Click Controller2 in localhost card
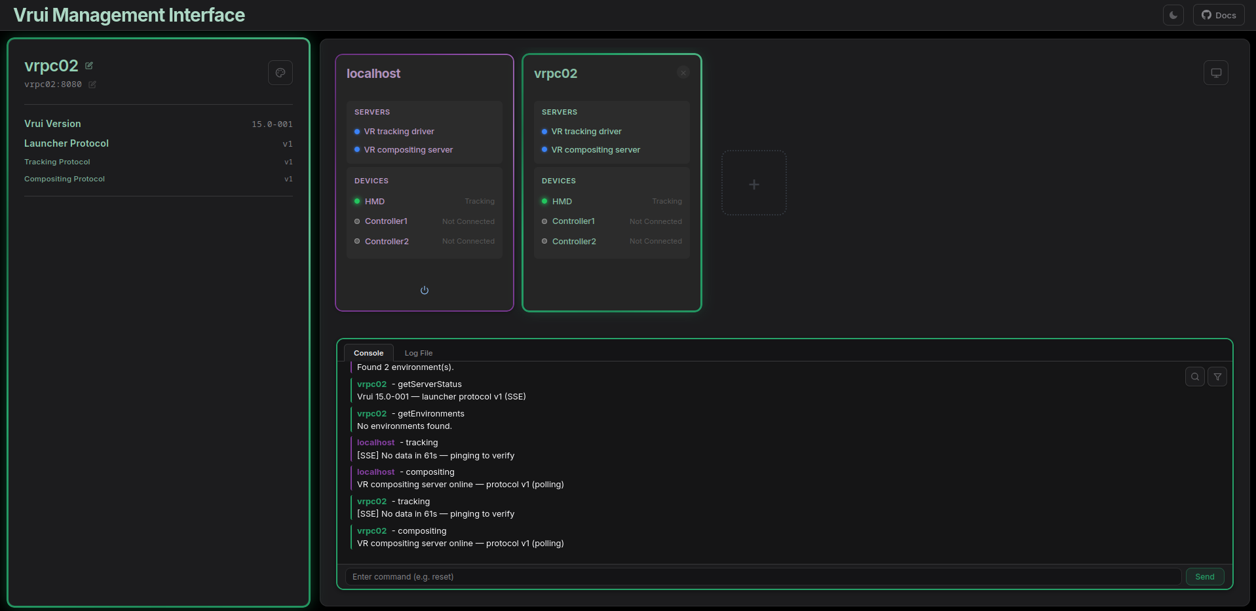 tap(387, 242)
